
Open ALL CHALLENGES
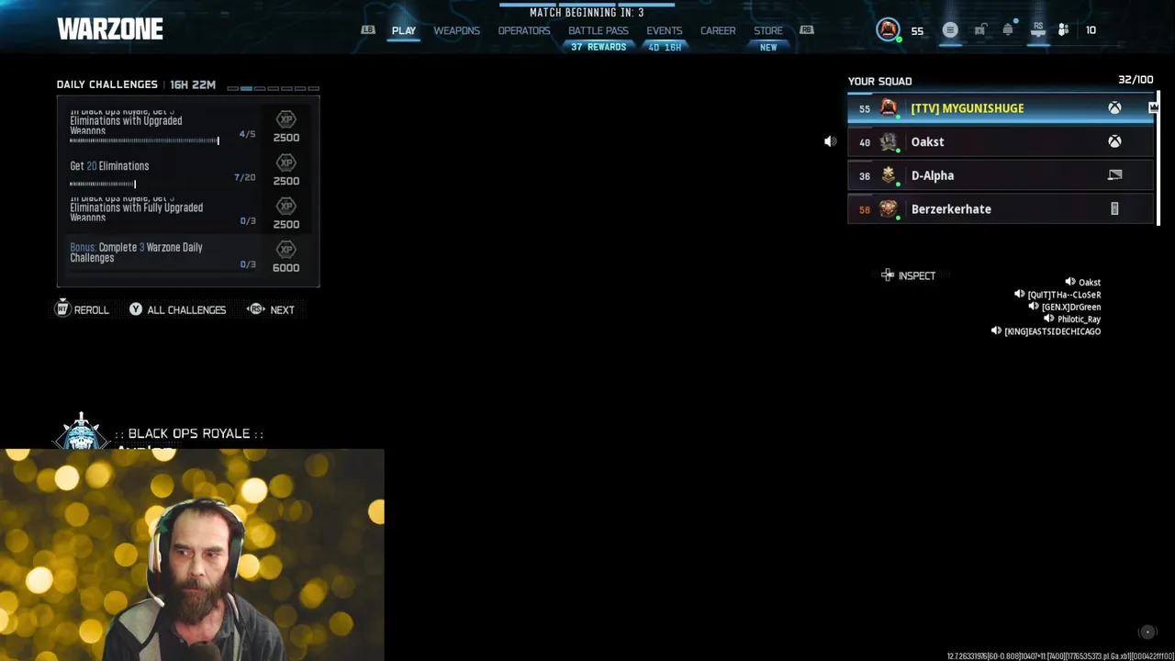(177, 310)
